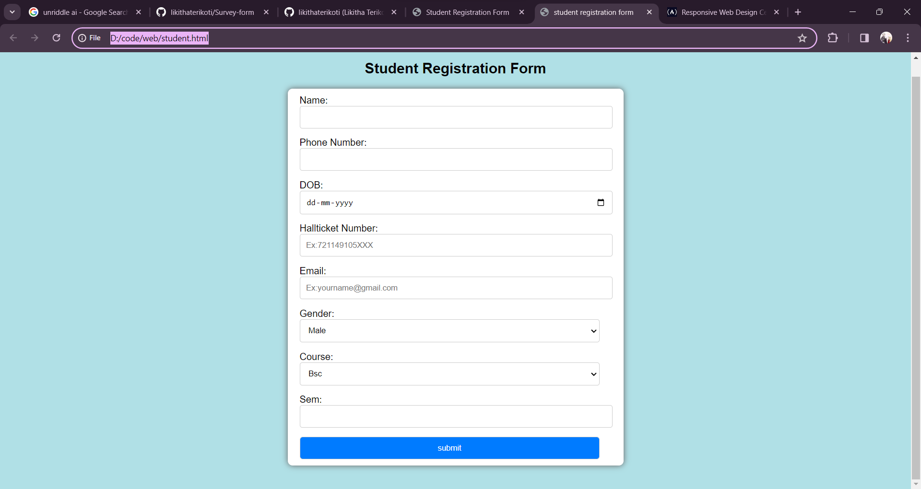Open the profile avatar menu

point(886,38)
